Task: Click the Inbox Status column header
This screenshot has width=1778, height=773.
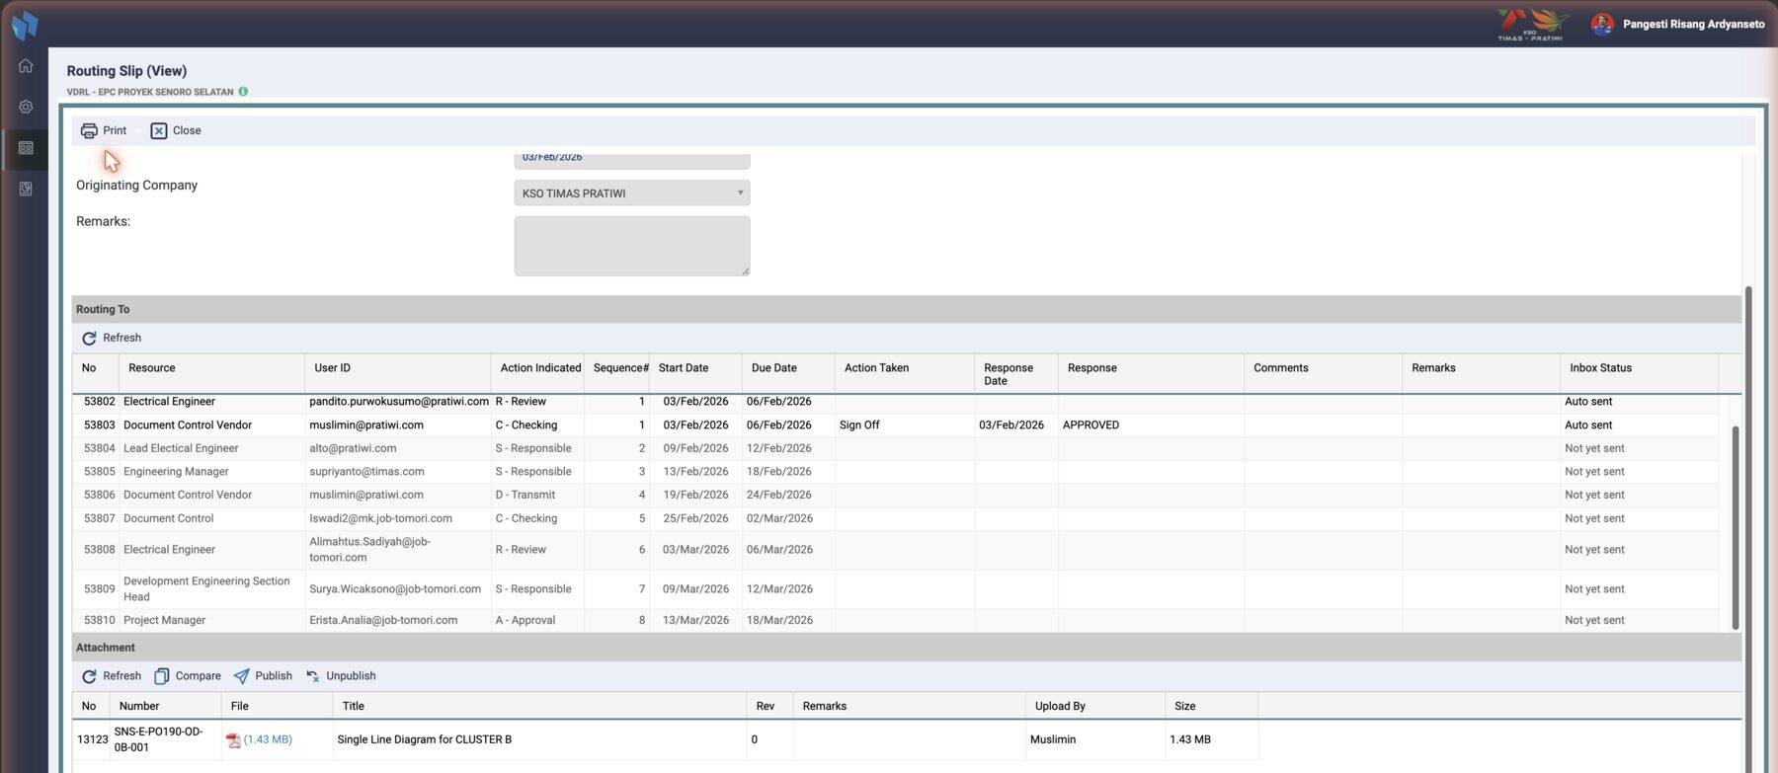Action: 1639,374
